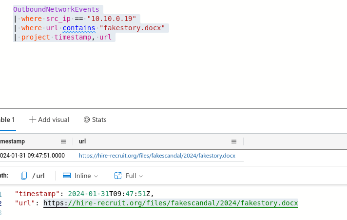This screenshot has height=220, width=347.
Task: Click the copy path icon
Action: pos(24,176)
